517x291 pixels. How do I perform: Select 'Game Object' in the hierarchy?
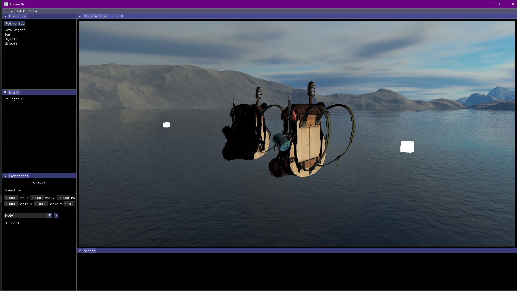click(15, 30)
